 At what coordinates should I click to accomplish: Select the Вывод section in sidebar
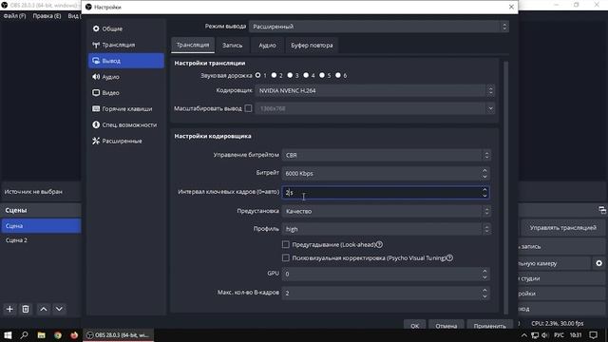click(x=126, y=61)
